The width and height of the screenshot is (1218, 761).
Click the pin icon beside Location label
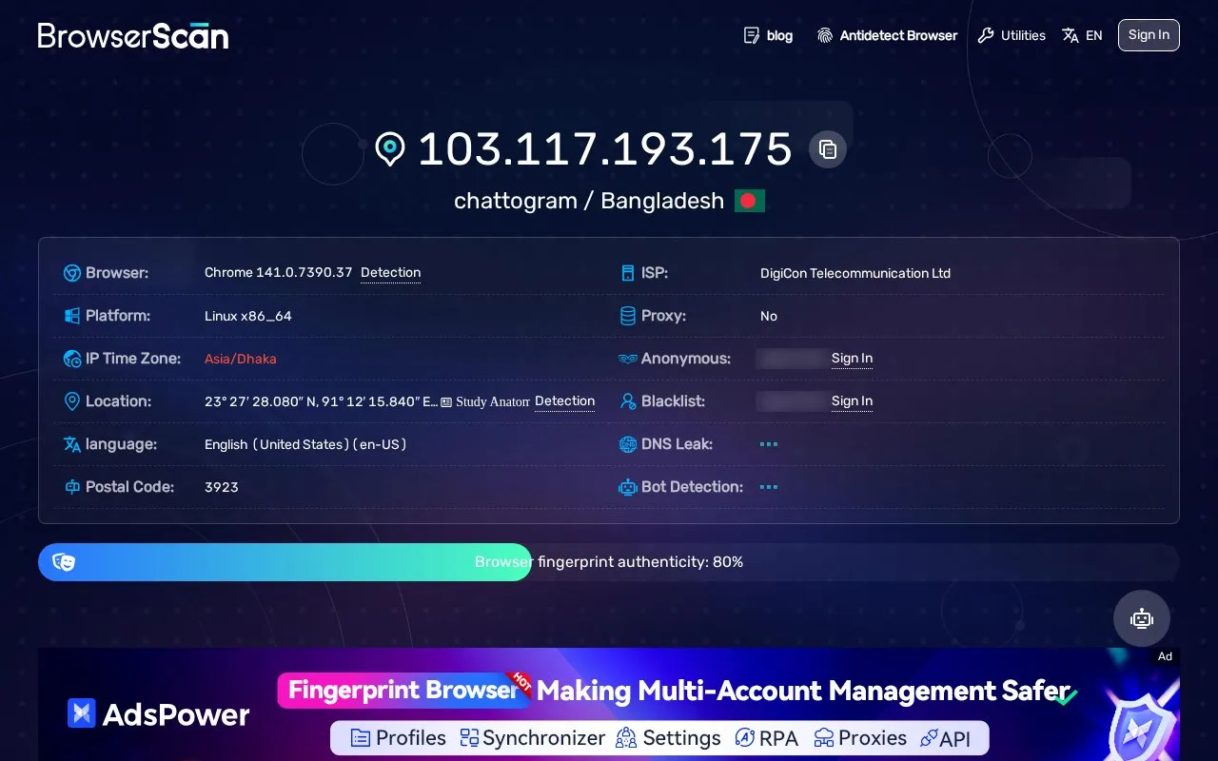pyautogui.click(x=71, y=401)
